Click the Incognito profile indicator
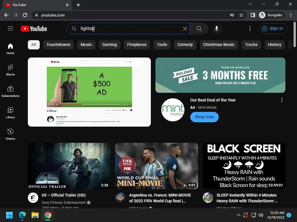Screen dimensions: 297x222 (271, 15)
